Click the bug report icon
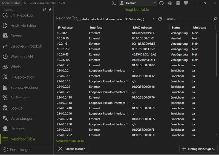The width and height of the screenshot is (219, 155). (x=169, y=3)
